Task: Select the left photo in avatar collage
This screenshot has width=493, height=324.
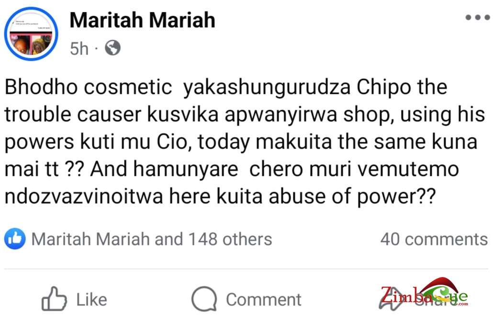Action: [20, 45]
